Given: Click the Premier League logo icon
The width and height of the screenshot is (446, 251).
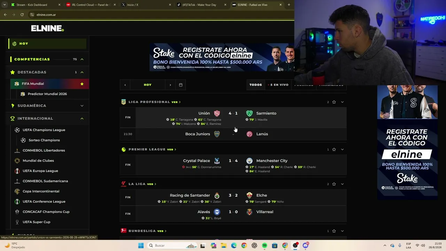Looking at the screenshot, I should [x=124, y=150].
